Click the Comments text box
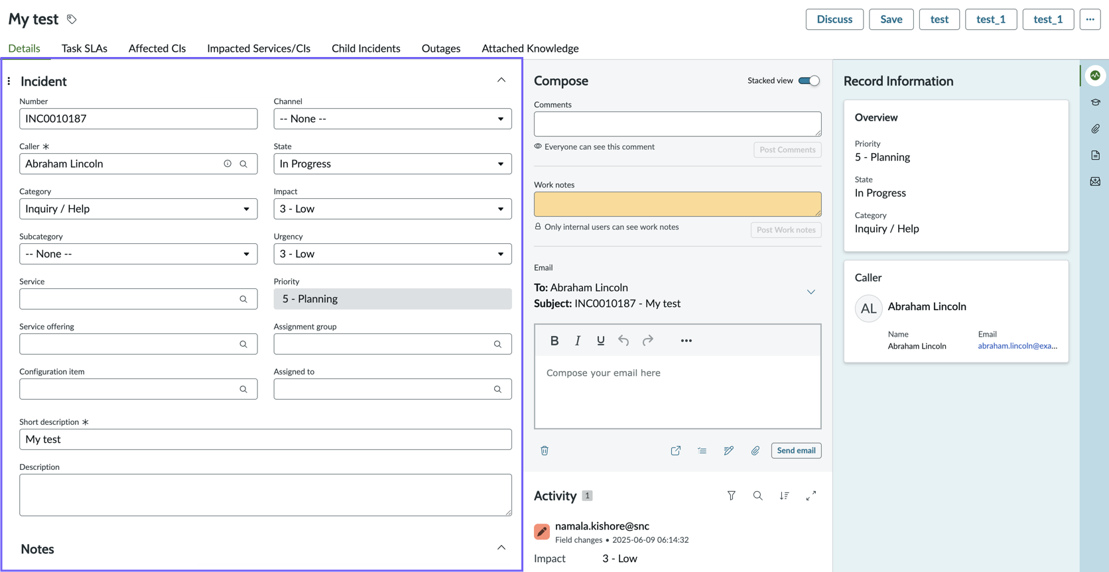The image size is (1109, 572). pyautogui.click(x=678, y=124)
